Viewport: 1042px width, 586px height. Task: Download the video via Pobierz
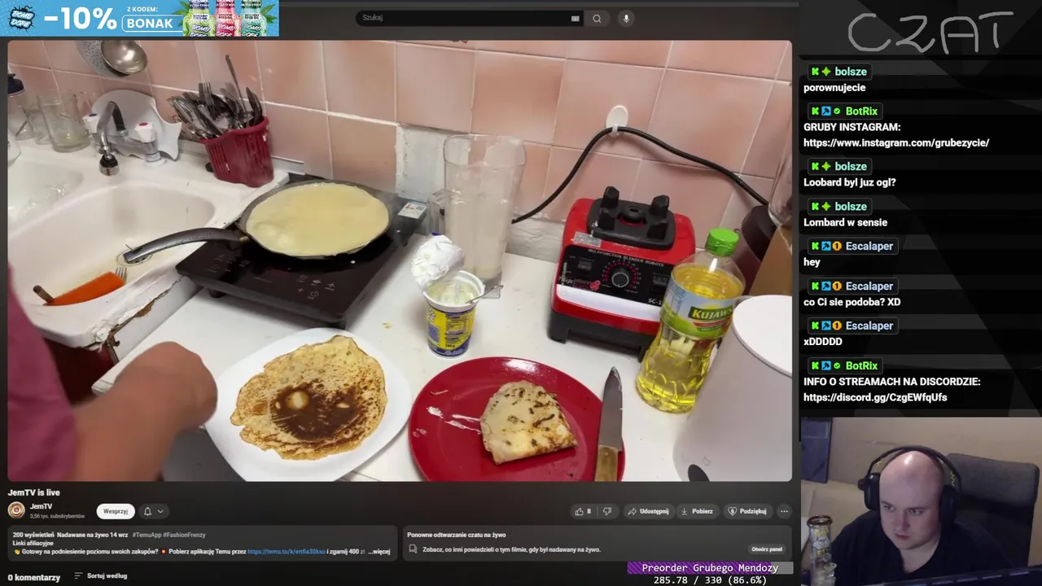pyautogui.click(x=697, y=511)
